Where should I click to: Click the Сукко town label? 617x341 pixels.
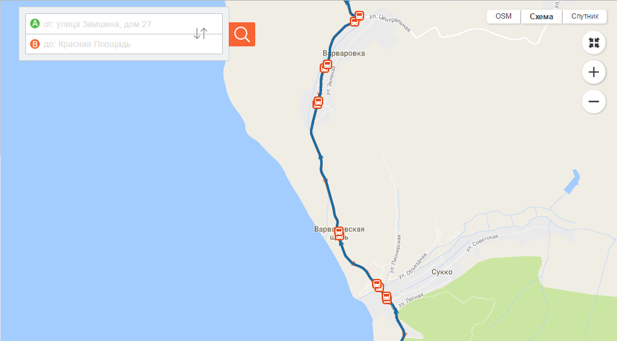441,272
